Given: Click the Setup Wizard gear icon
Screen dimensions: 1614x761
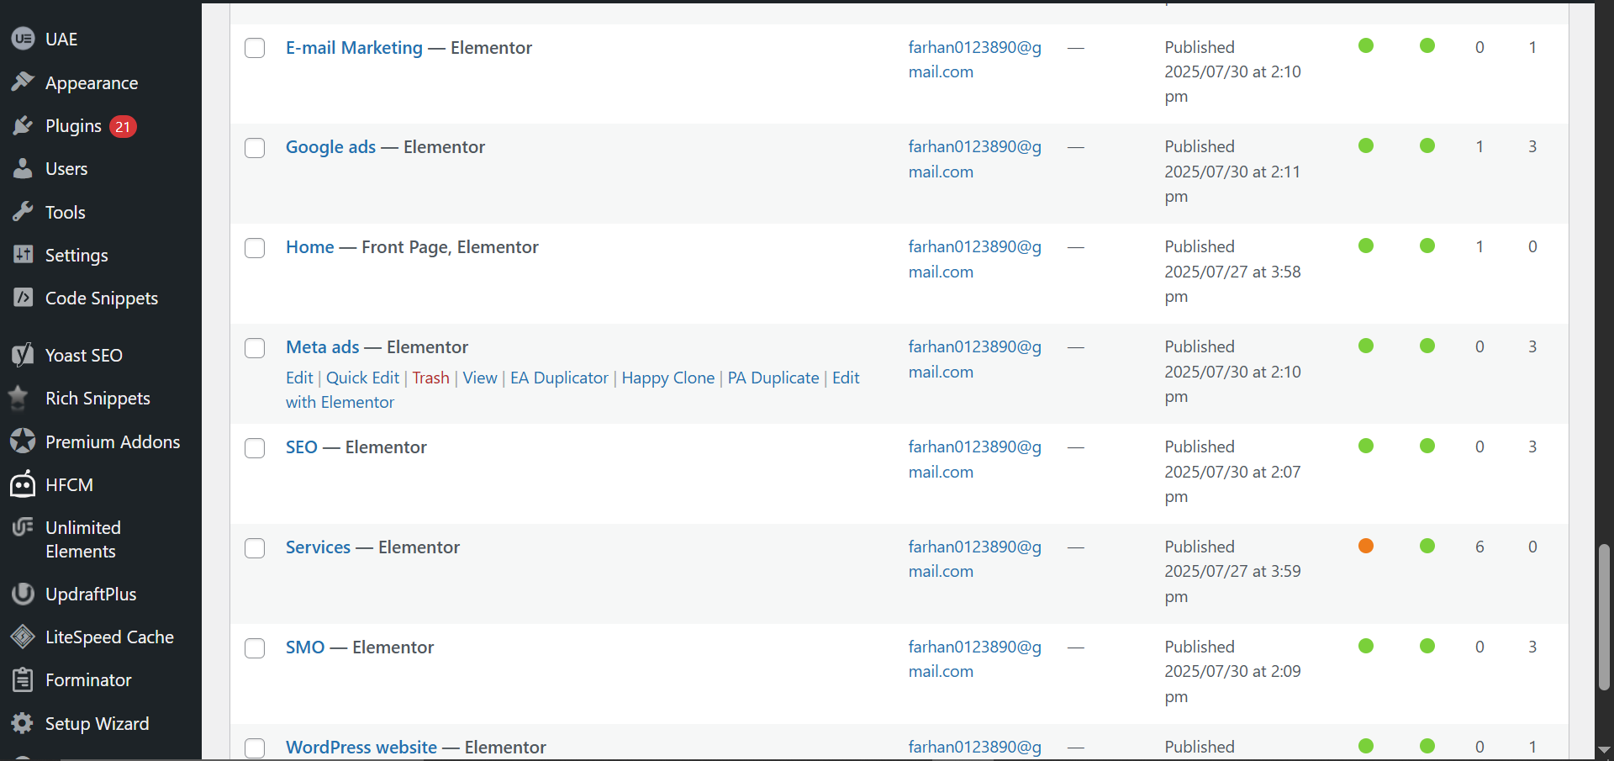Looking at the screenshot, I should [23, 723].
